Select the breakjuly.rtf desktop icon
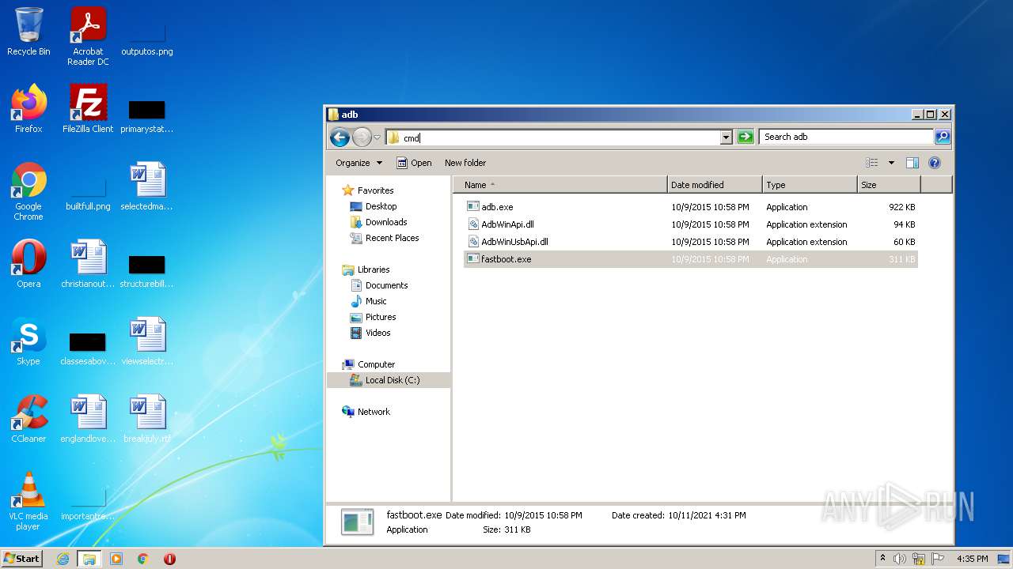Screen dimensions: 1013x569 pyautogui.click(x=147, y=419)
